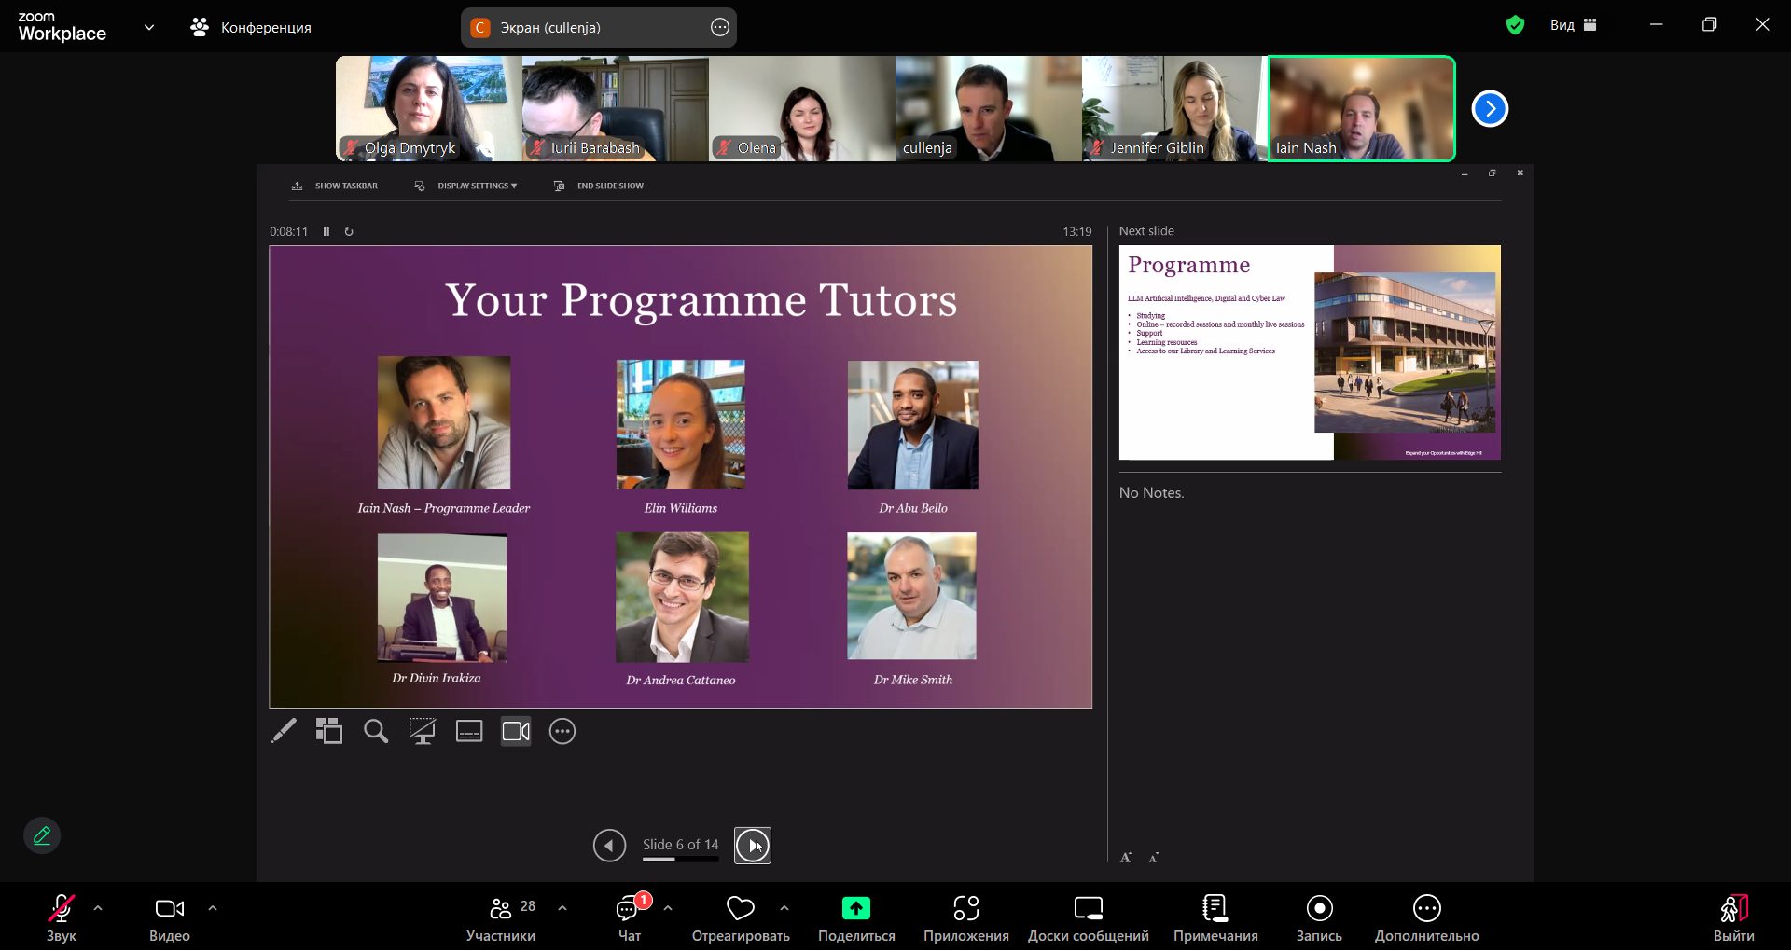
Task: Open the see all slides grid
Action: 329,732
